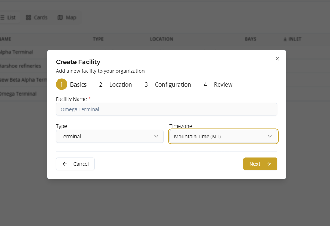The height and width of the screenshot is (226, 330).
Task: Click the LOCATION column header
Action: point(161,39)
